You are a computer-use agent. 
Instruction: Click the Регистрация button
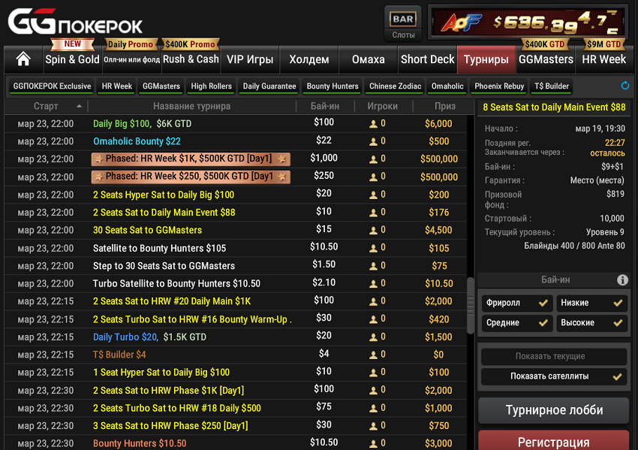point(554,441)
